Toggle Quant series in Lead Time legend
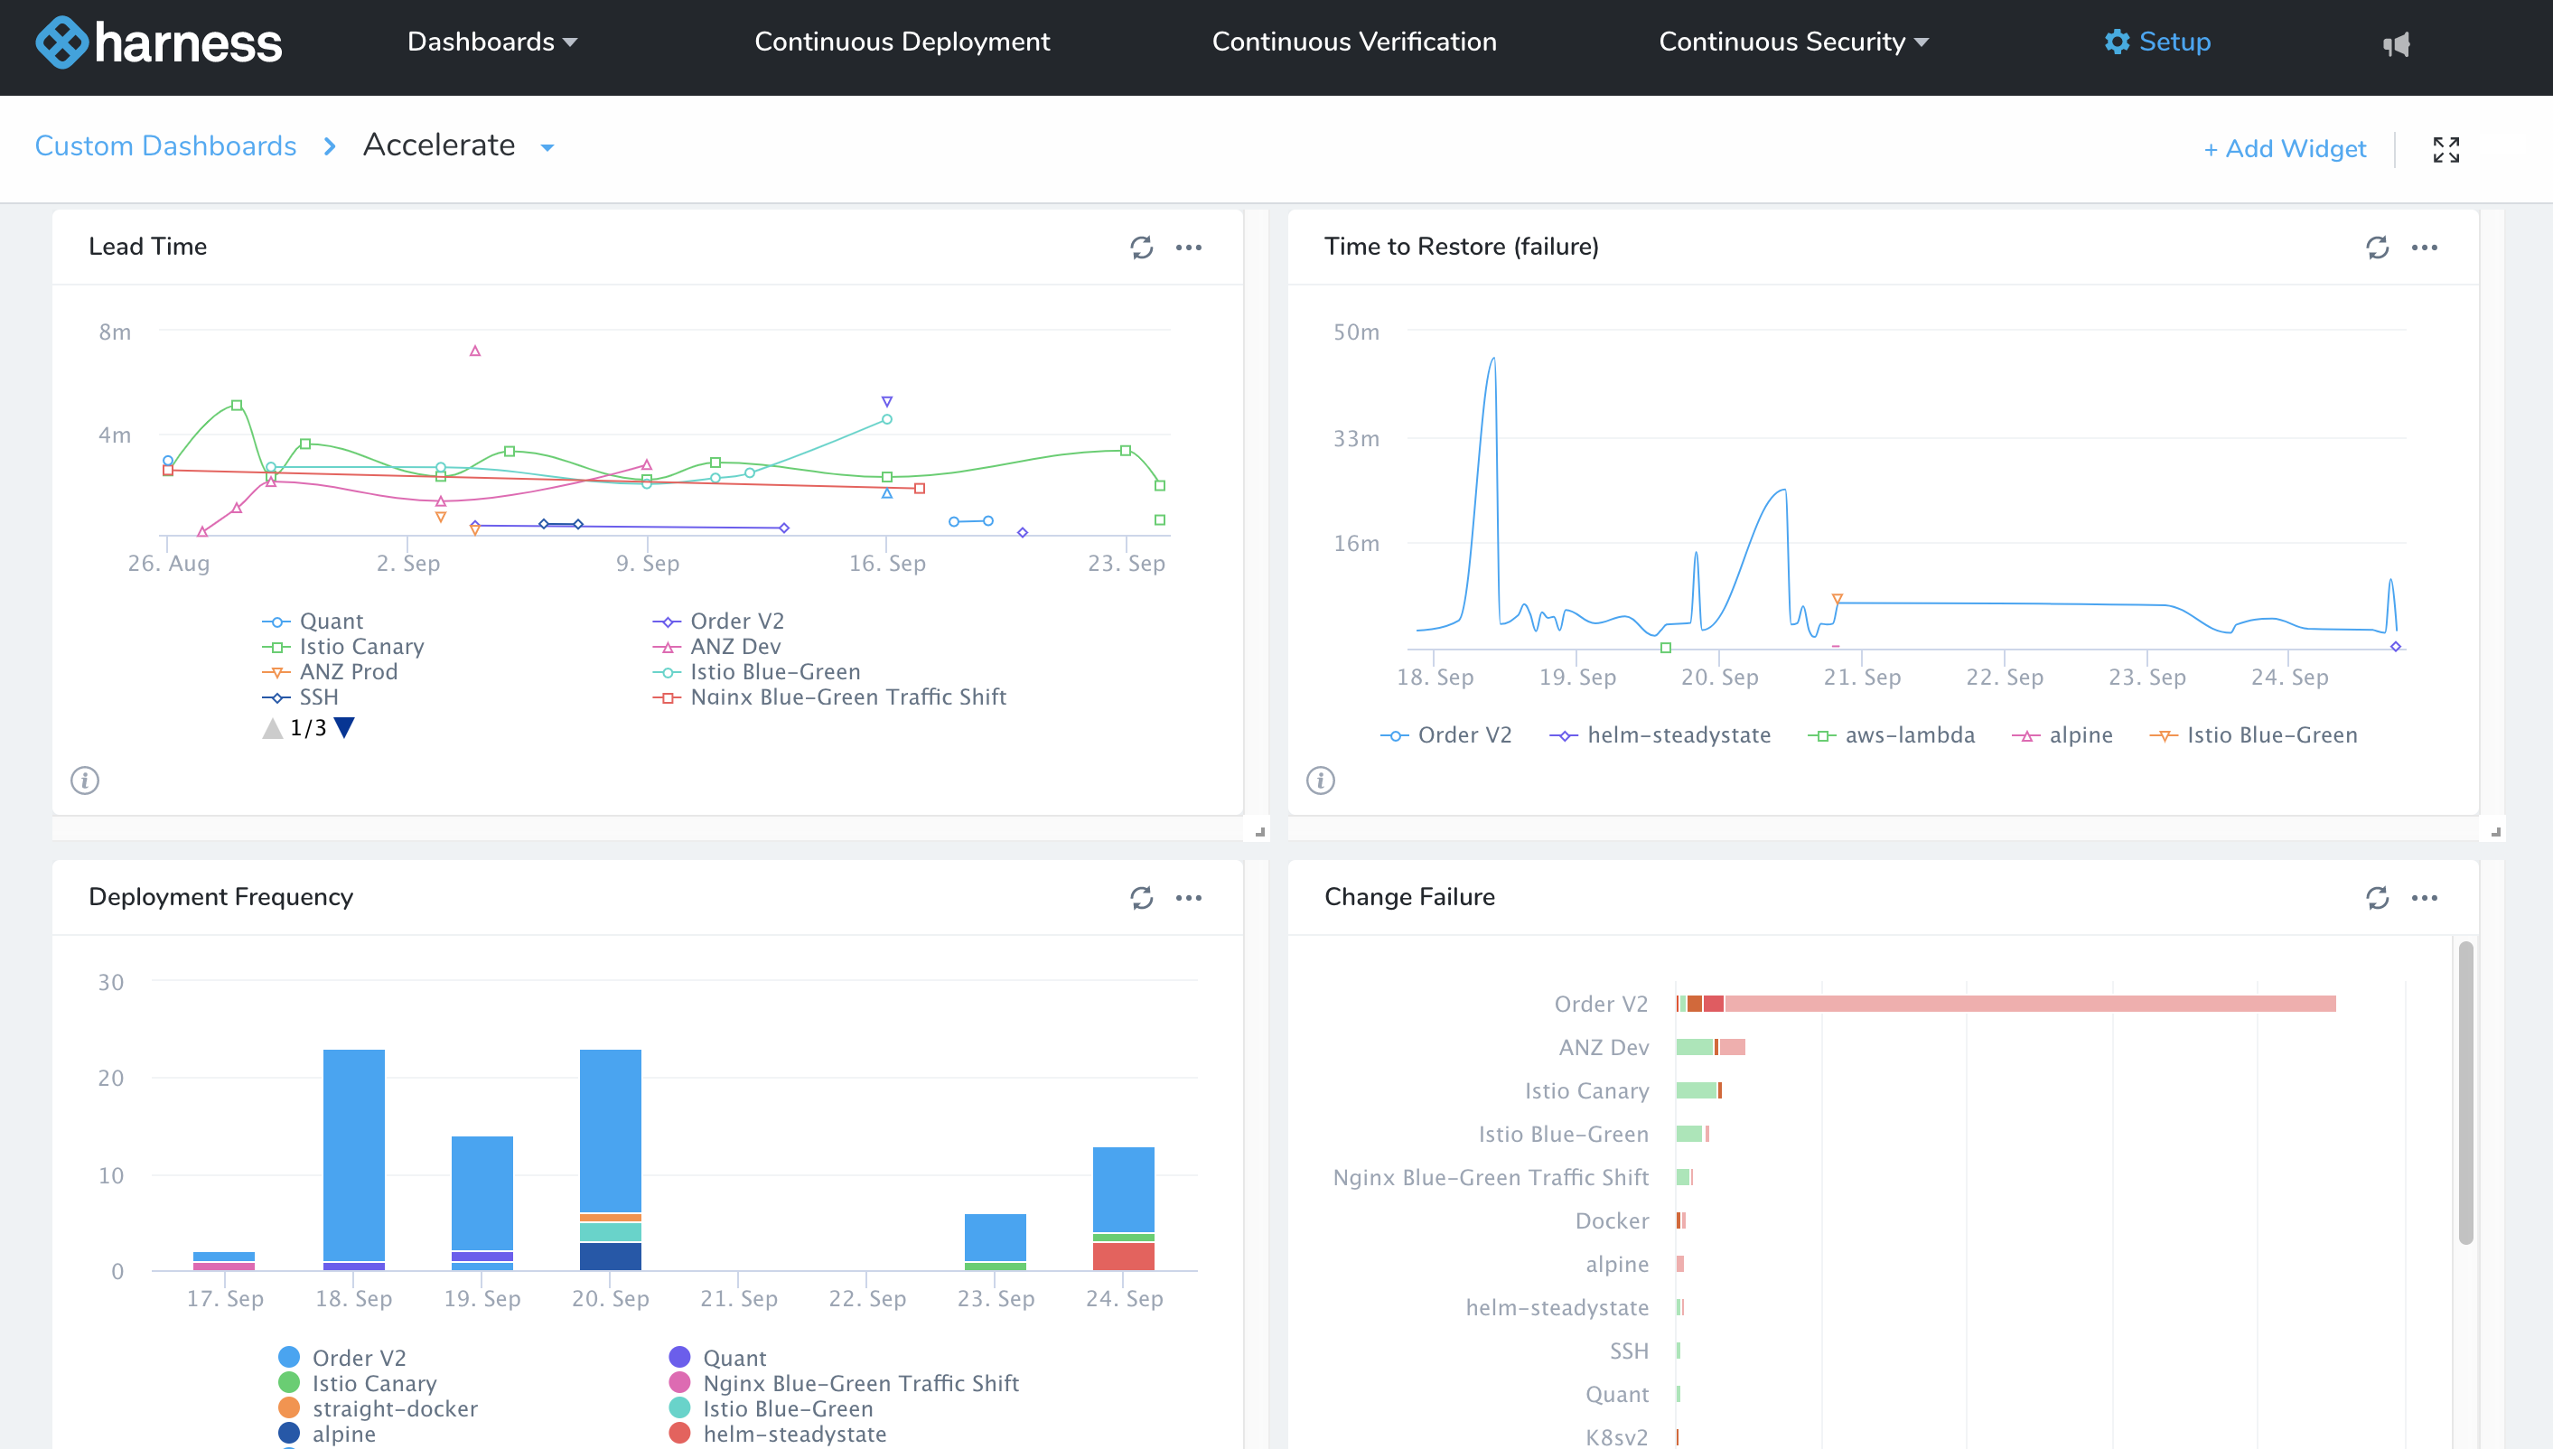2553x1449 pixels. click(313, 621)
